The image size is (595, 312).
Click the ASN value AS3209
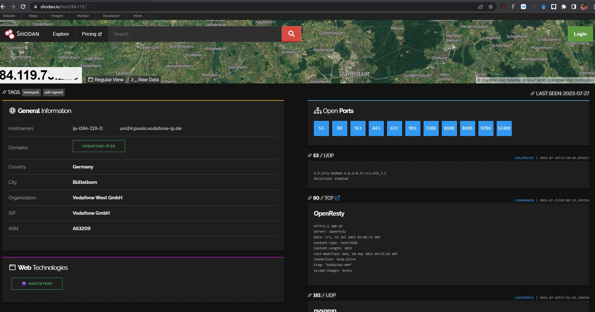point(82,229)
